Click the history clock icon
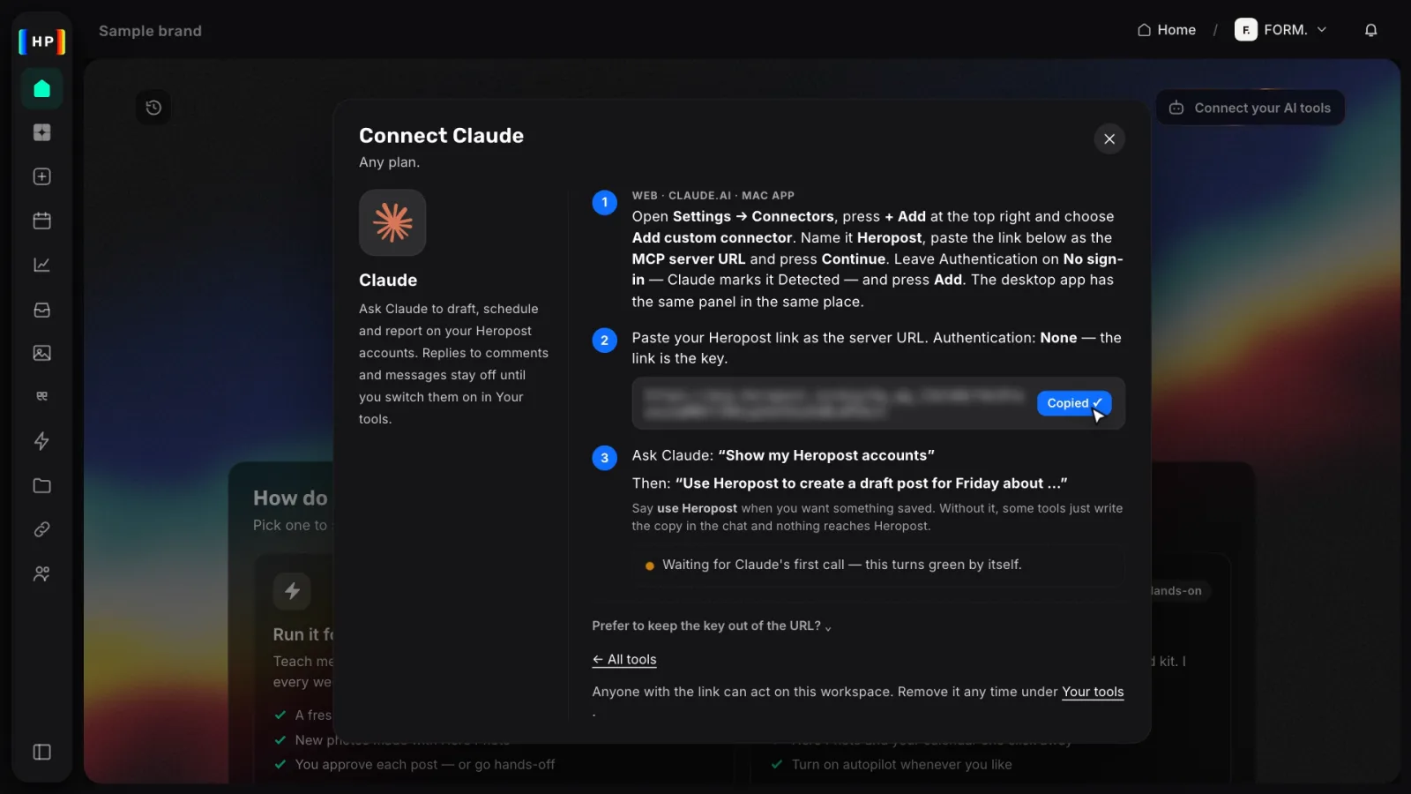 [x=153, y=108]
